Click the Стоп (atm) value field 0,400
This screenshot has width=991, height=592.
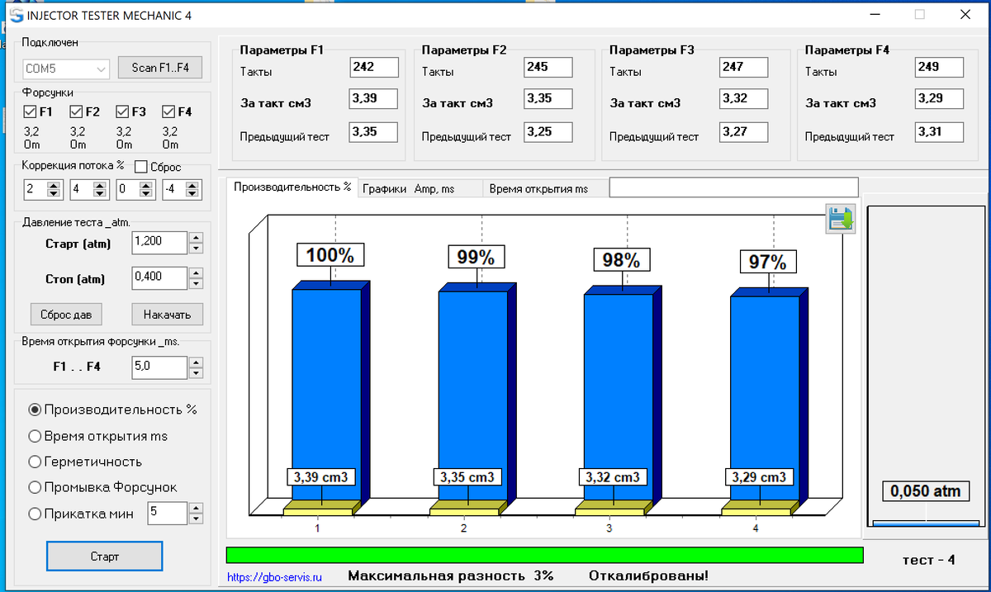point(159,277)
